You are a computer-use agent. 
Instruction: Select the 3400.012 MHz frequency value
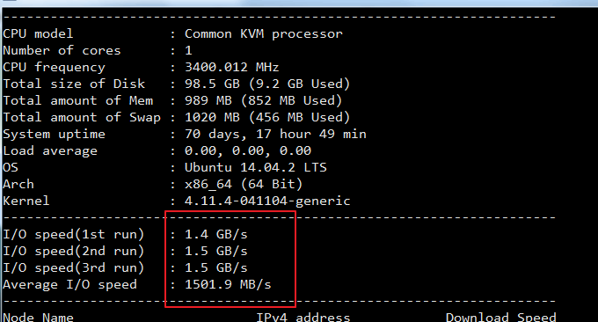pos(232,67)
